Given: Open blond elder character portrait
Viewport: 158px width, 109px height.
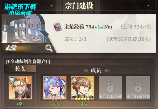Looking at the screenshot, I should point(20,88).
